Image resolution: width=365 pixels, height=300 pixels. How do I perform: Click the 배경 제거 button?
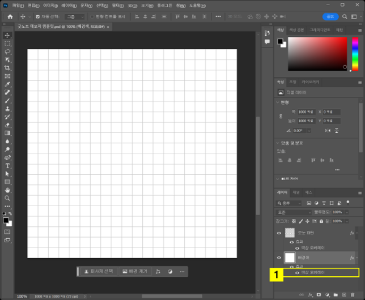[x=134, y=271]
